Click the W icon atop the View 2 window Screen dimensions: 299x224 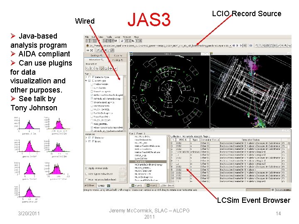point(131,54)
